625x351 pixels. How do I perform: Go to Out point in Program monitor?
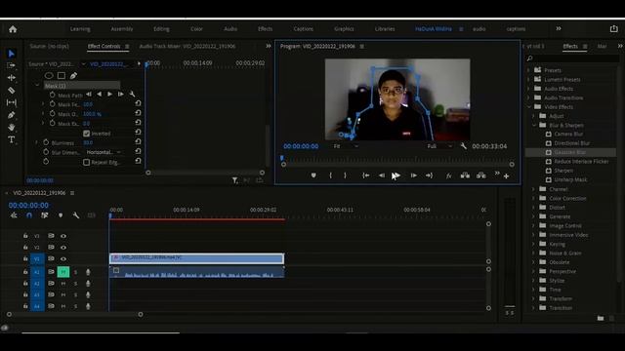[x=429, y=175]
